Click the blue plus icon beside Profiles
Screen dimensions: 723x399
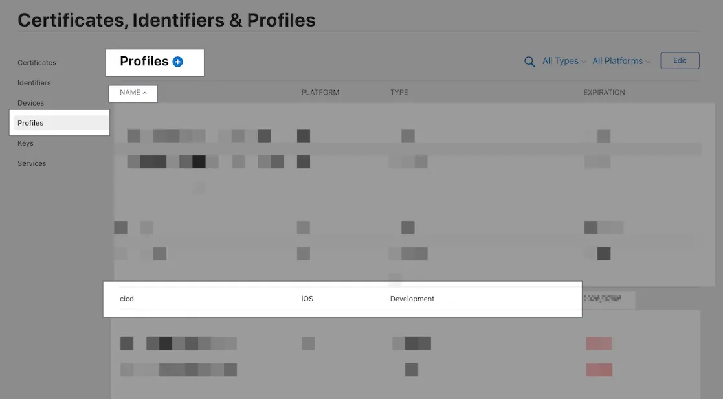pos(178,62)
